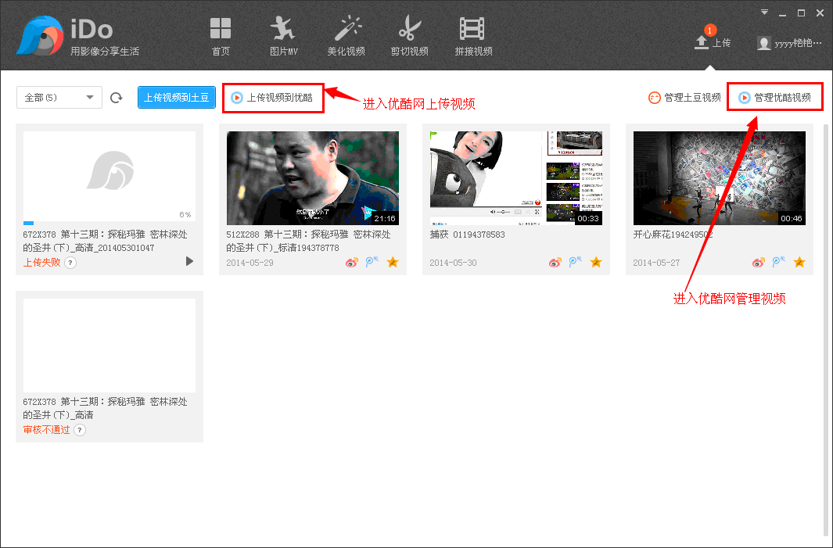Open the 管理土豆视频 menu entry
This screenshot has width=833, height=548.
[x=684, y=97]
